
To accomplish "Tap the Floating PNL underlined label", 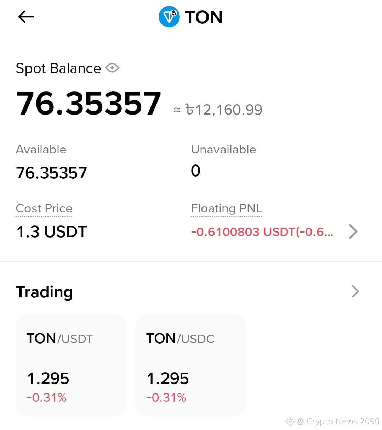I will (227, 208).
